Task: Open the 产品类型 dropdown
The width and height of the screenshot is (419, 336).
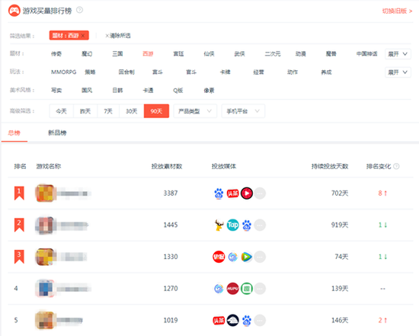Action: (195, 111)
